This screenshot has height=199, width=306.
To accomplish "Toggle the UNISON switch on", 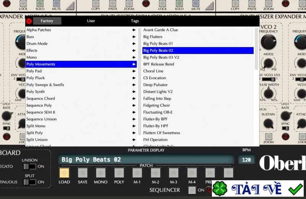I will tap(30, 166).
